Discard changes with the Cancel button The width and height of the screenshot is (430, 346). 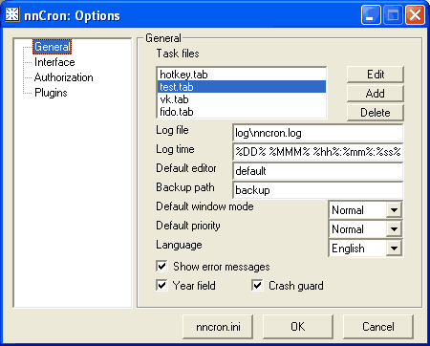click(378, 327)
